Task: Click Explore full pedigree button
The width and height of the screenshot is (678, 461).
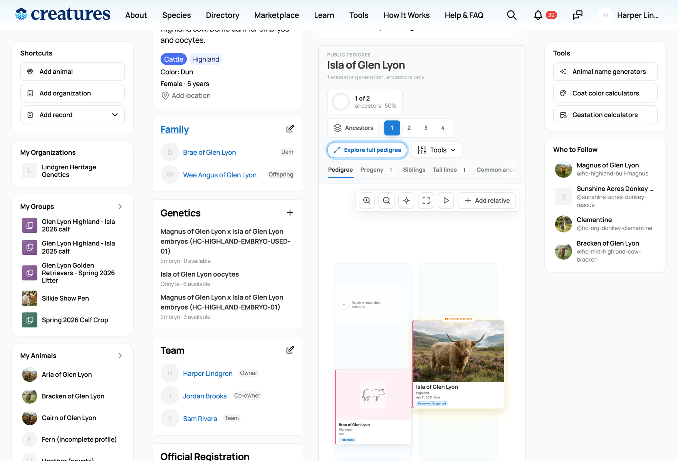Action: coord(368,150)
